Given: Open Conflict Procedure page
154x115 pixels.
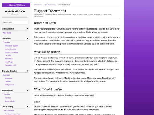Looking at the screenshot, I should tap(11, 52).
